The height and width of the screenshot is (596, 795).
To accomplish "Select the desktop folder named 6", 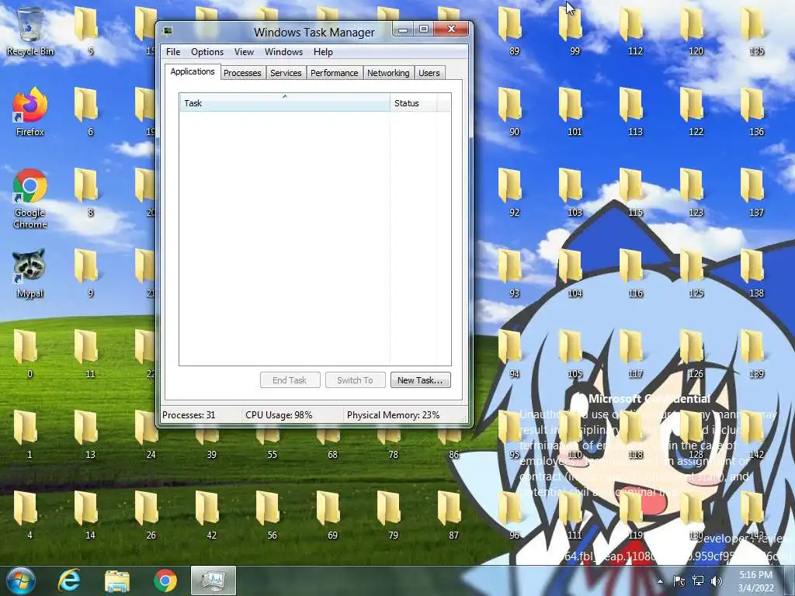I will (90, 112).
